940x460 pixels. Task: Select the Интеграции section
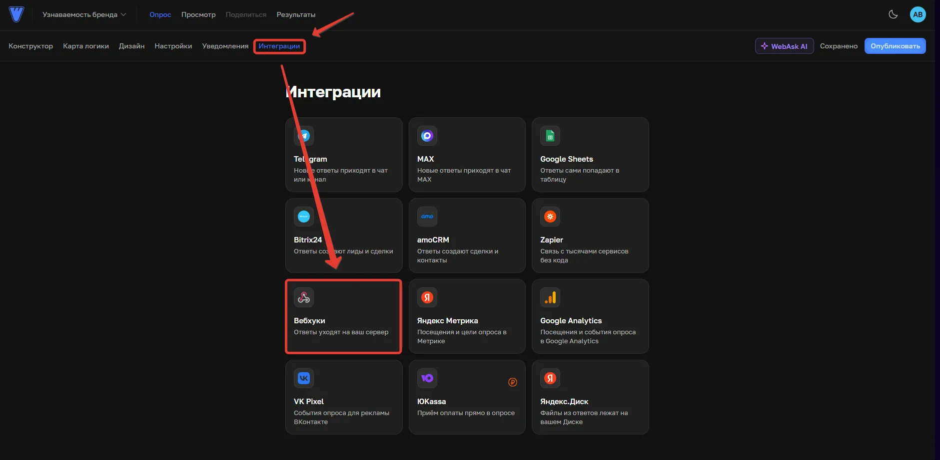(279, 46)
